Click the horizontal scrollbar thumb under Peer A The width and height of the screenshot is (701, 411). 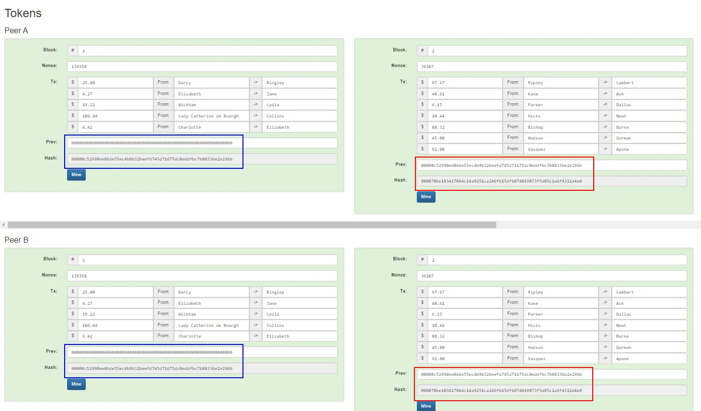(252, 225)
